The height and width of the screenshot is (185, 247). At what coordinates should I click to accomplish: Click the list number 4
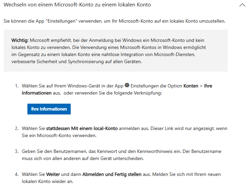pyautogui.click(x=16, y=175)
